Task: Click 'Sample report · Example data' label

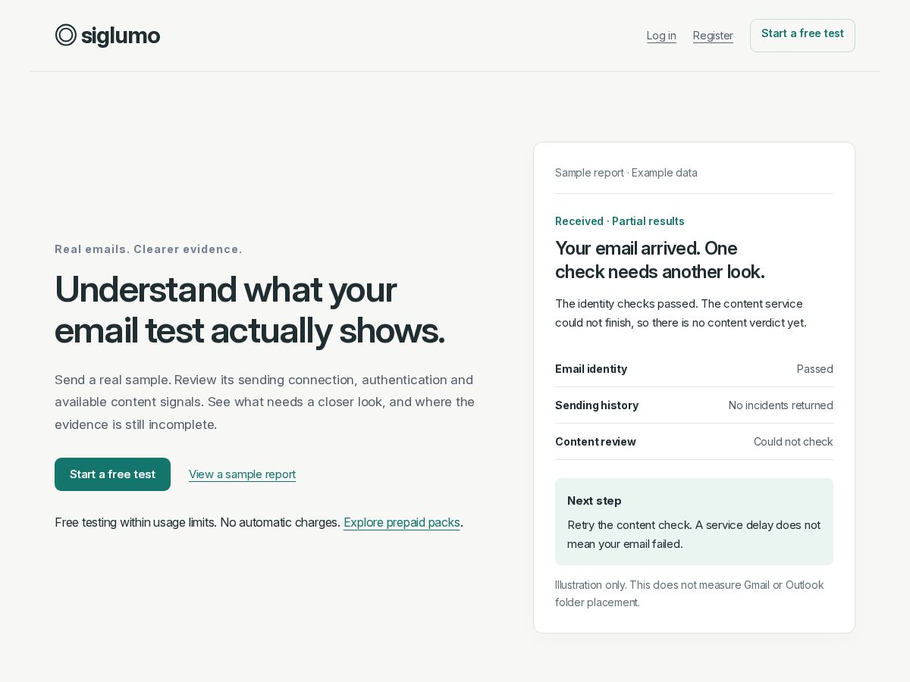Action: [x=626, y=173]
